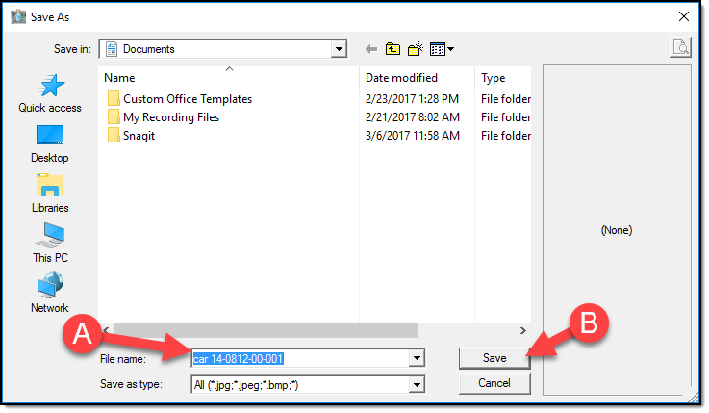Expand the Save as type dropdown
Screen dimensions: 709x413
click(417, 384)
